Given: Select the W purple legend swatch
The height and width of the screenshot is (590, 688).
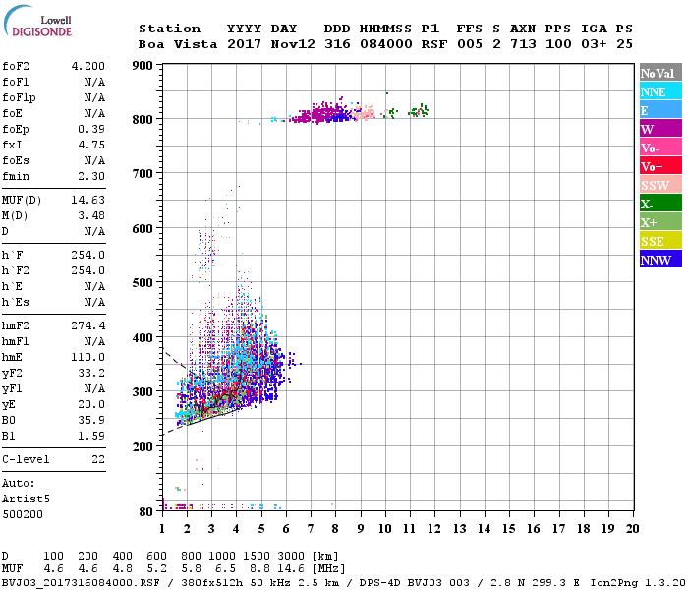Looking at the screenshot, I should click(x=660, y=129).
